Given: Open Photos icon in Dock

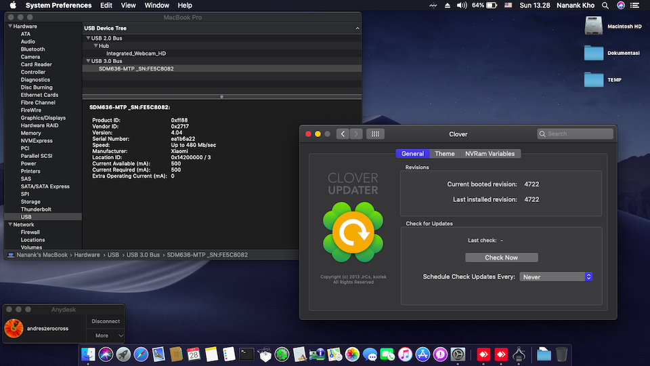Looking at the screenshot, I should click(x=352, y=354).
